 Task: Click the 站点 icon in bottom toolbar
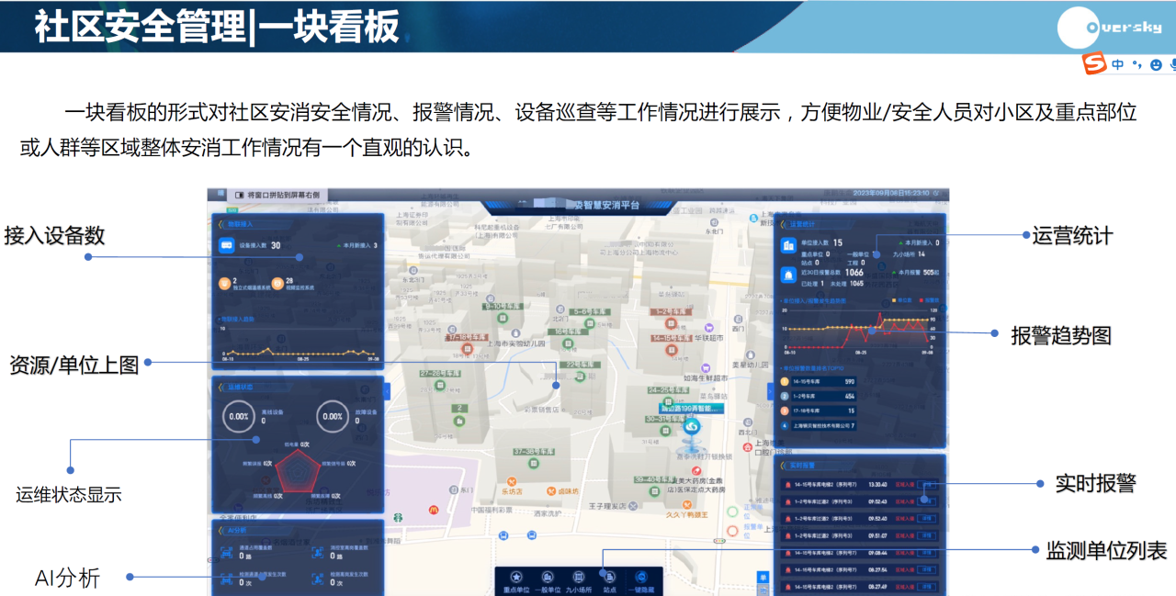click(609, 577)
